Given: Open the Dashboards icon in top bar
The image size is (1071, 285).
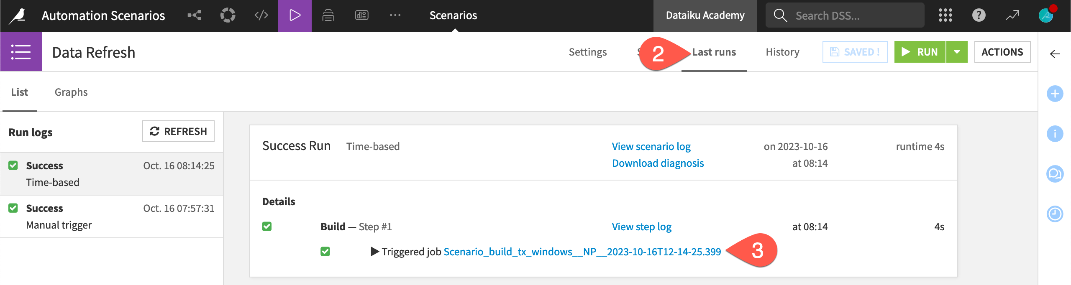Looking at the screenshot, I should (361, 15).
